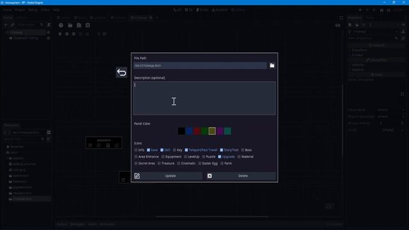Switch to the Animation bottom panel
409x230 pixels.
tap(107, 224)
